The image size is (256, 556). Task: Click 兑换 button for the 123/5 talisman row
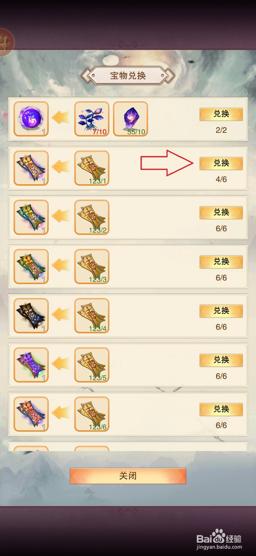point(221,360)
